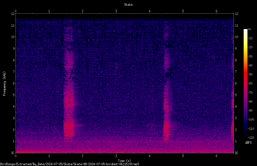The image size is (257, 166).
Task: Click the left axis '12' kHz tick label
Action: pos(13,14)
